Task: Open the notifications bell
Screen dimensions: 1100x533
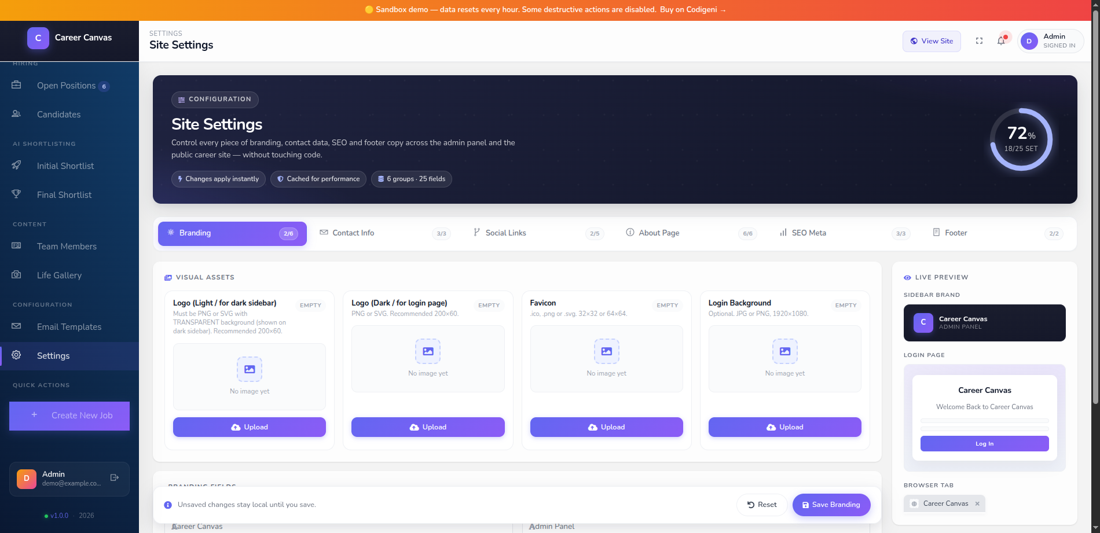Action: pyautogui.click(x=1001, y=41)
